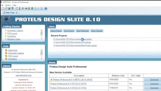Click the Description column header
The image size is (161, 91).
click(79, 76)
